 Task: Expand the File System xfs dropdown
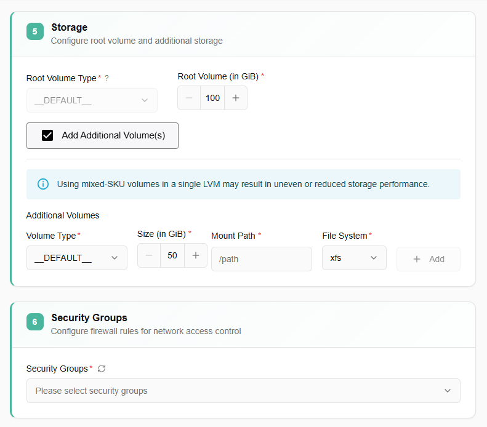[x=354, y=258]
